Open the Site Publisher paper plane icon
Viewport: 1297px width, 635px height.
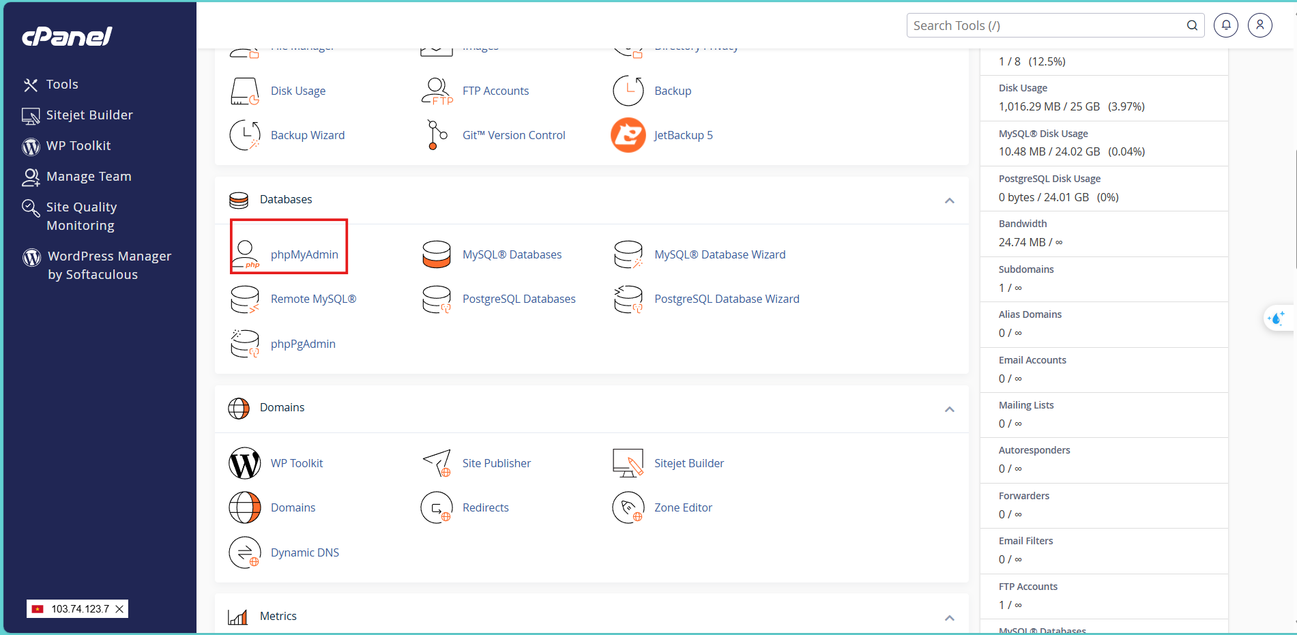click(x=437, y=463)
